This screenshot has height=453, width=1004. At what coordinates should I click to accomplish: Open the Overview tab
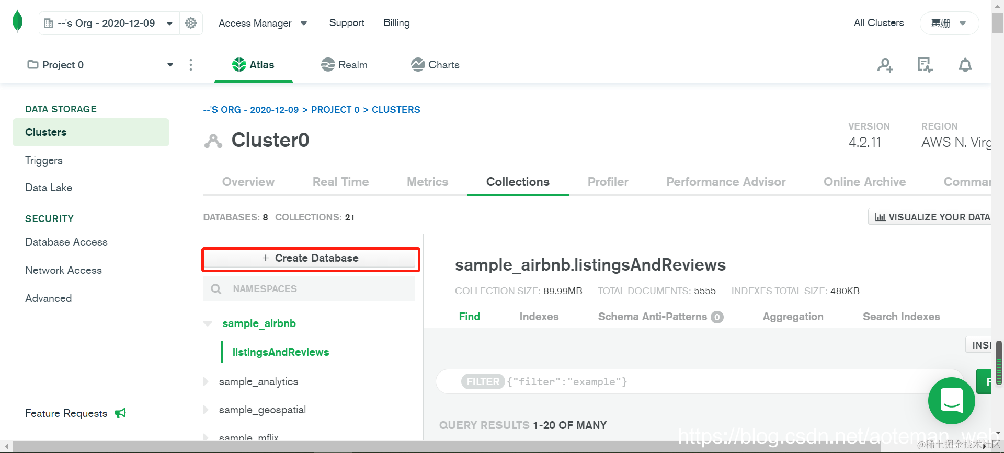coord(248,182)
